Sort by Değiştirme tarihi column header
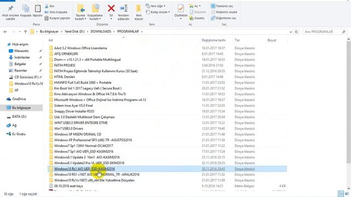 (x=213, y=40)
